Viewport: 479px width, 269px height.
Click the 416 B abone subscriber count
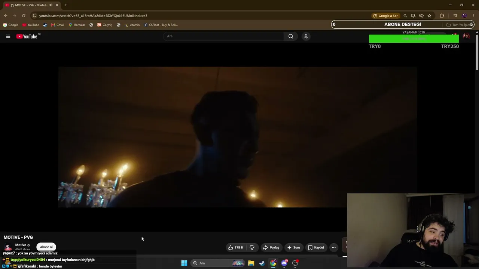pos(23,249)
